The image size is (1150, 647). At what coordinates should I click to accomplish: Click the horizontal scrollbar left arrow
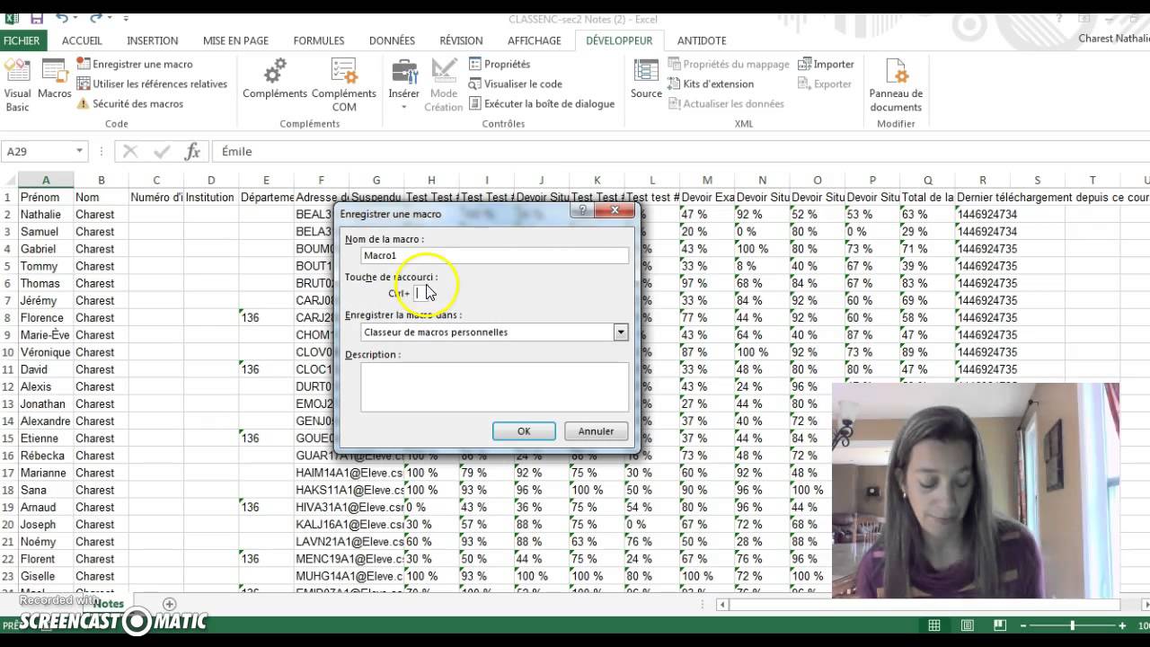click(x=722, y=605)
